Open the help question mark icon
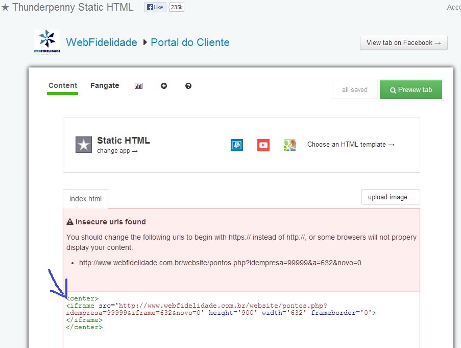 pos(188,86)
